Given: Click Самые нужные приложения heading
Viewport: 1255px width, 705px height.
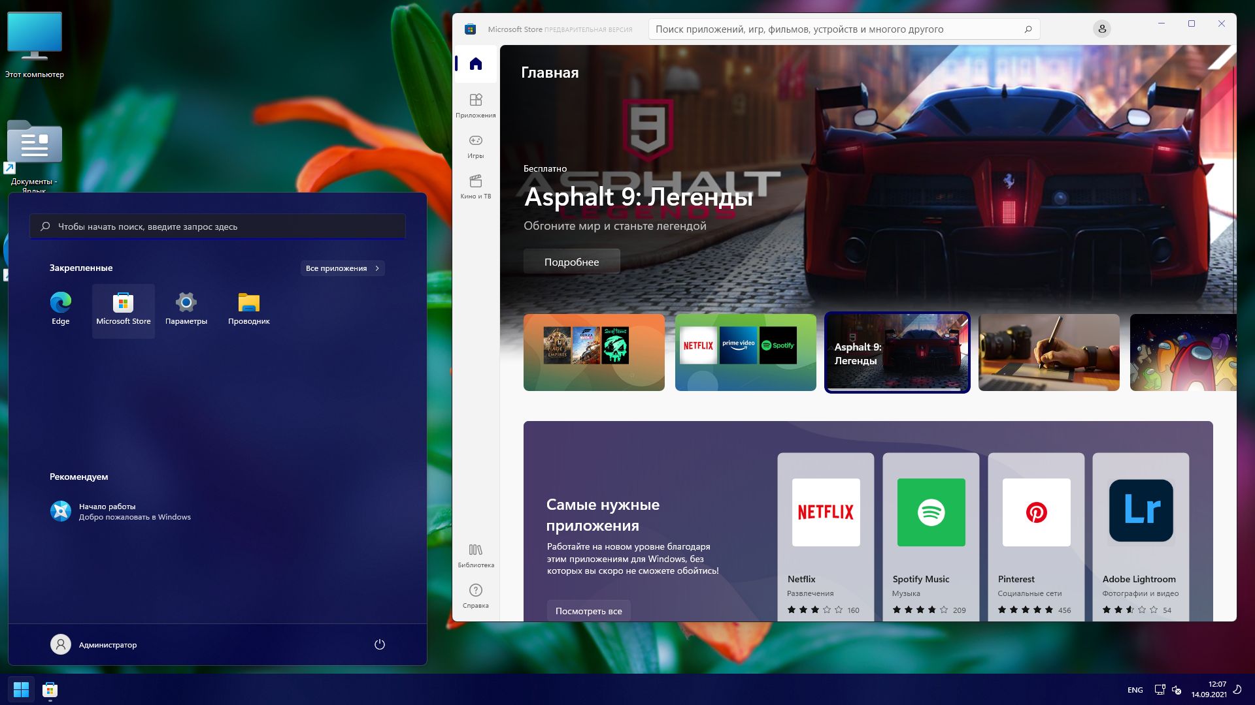Looking at the screenshot, I should pos(603,515).
